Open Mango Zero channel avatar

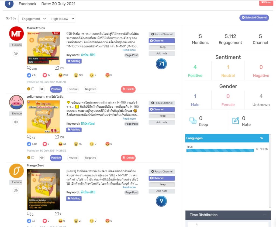point(16,171)
